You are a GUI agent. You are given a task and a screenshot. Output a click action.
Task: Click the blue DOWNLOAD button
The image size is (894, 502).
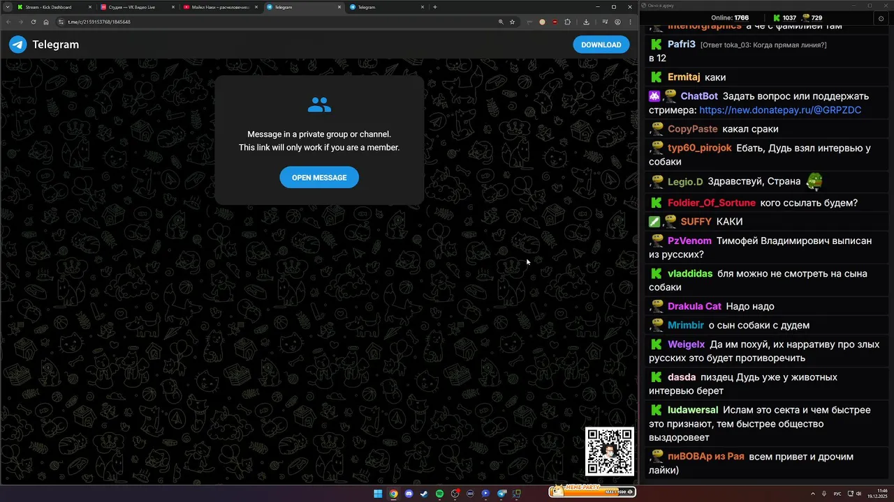point(601,45)
